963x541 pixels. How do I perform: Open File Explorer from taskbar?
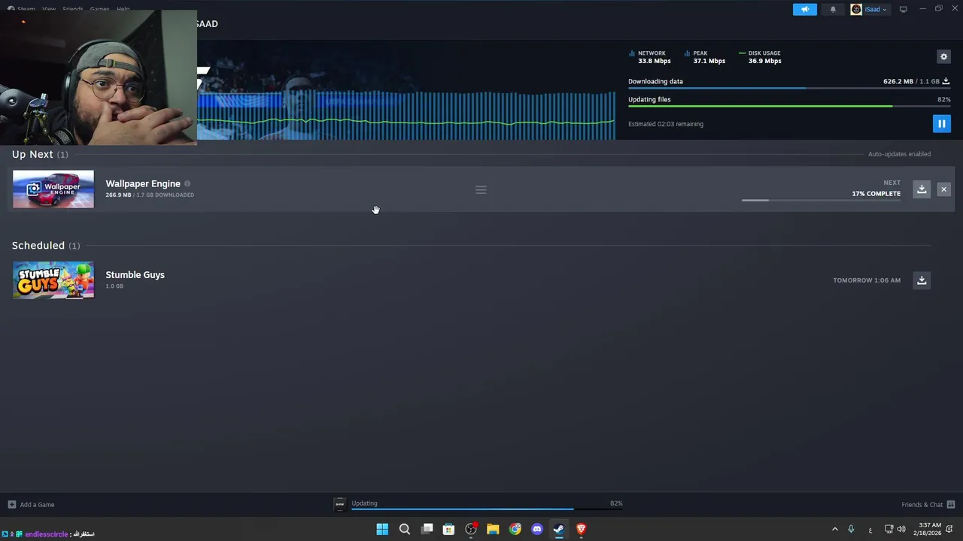point(493,529)
